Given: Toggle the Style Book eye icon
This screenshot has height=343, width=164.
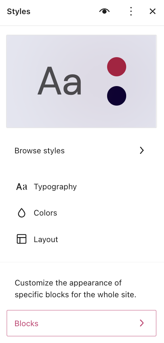Looking at the screenshot, I should (104, 11).
